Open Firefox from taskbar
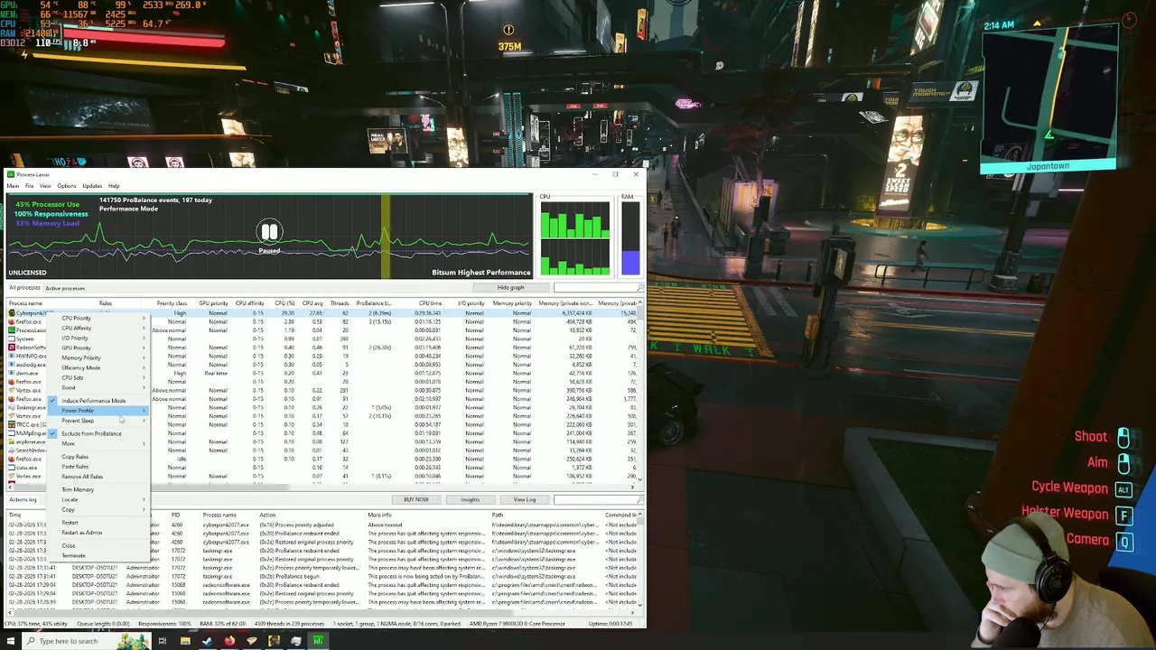Screen dimensions: 1156x650 [229, 641]
